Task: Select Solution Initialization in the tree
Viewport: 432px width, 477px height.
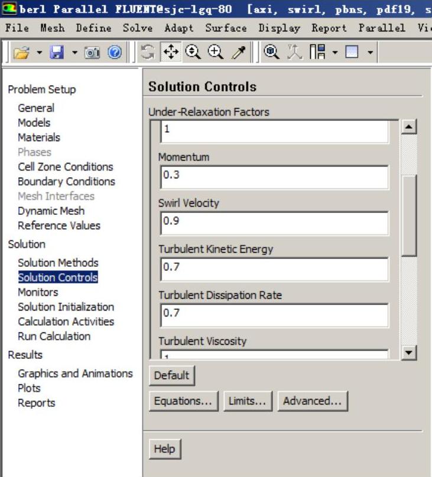Action: [66, 307]
